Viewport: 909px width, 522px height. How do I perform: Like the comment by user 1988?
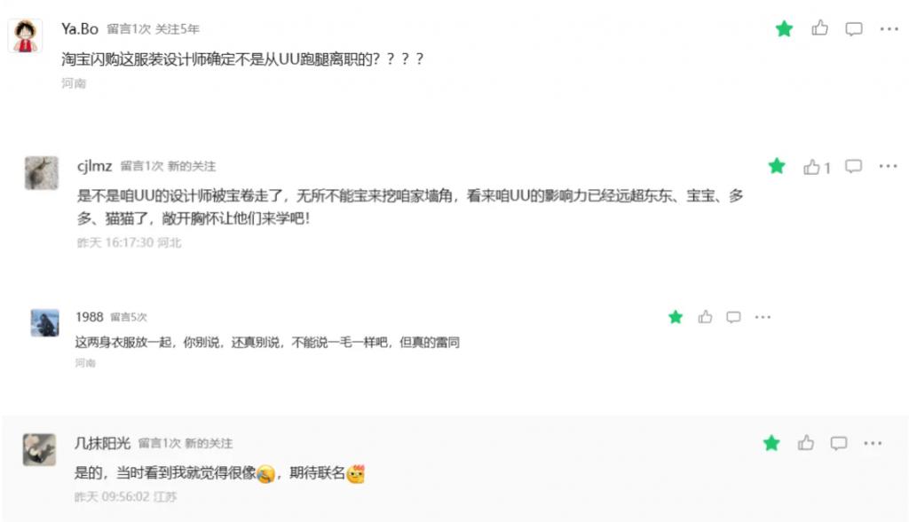coord(705,317)
